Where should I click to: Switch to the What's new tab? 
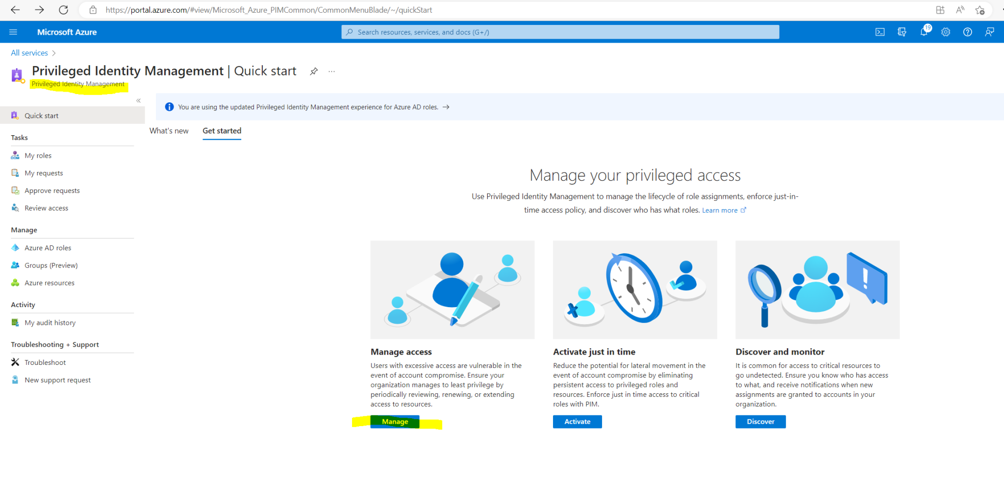(x=169, y=131)
